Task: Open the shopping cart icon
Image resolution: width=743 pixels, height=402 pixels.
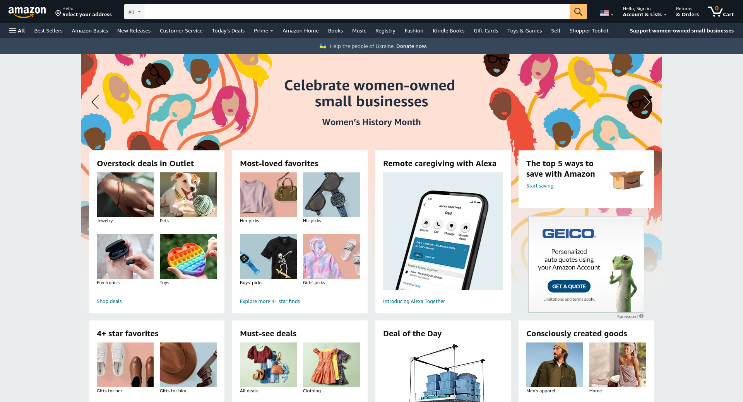Action: coord(721,12)
